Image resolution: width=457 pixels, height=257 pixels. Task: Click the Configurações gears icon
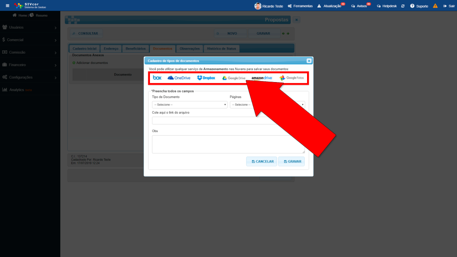pos(4,77)
